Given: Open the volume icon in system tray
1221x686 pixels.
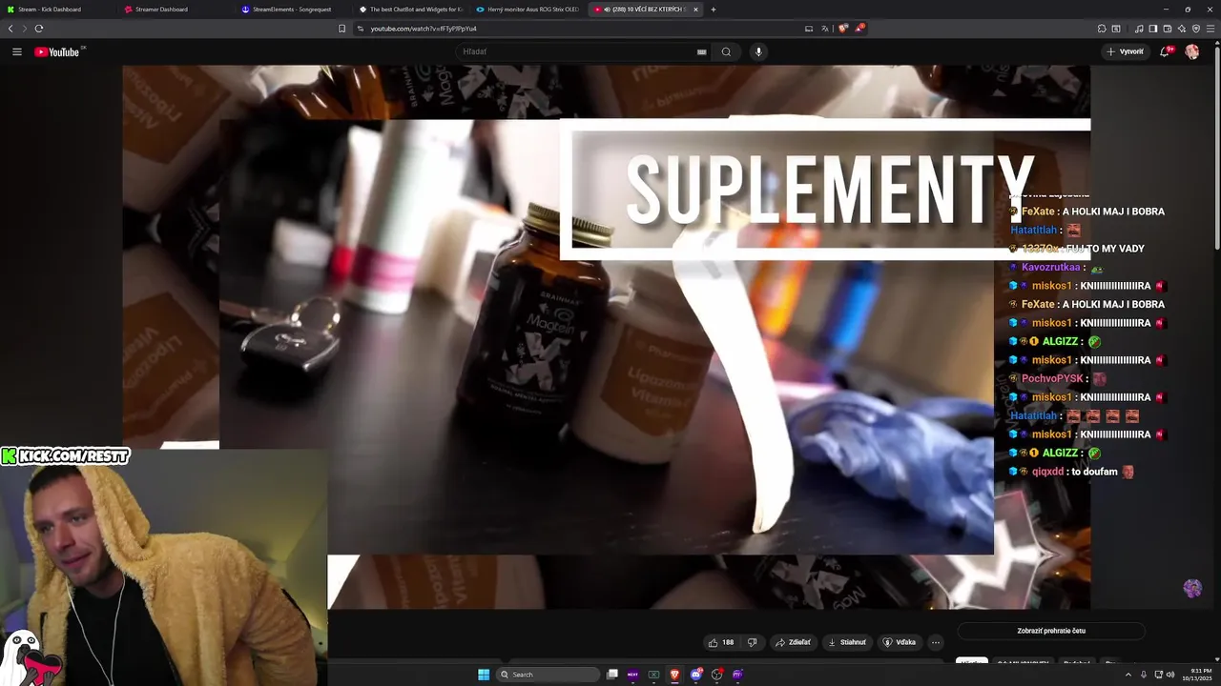Looking at the screenshot, I should pyautogui.click(x=1170, y=675).
